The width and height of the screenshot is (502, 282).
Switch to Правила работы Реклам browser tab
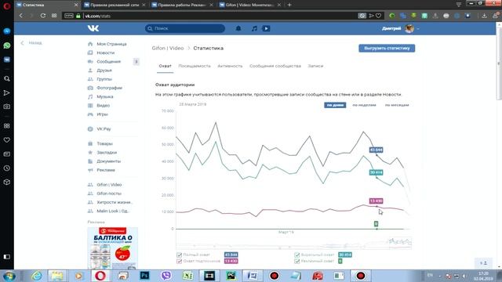coord(182,5)
